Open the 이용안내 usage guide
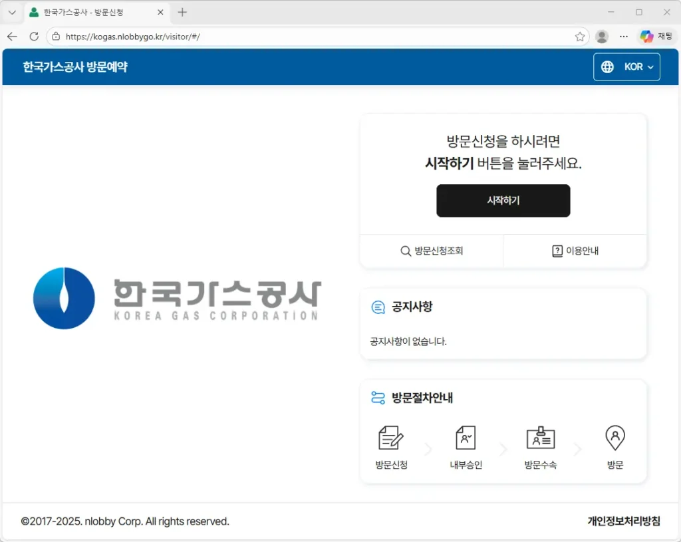681x542 pixels. tap(575, 251)
